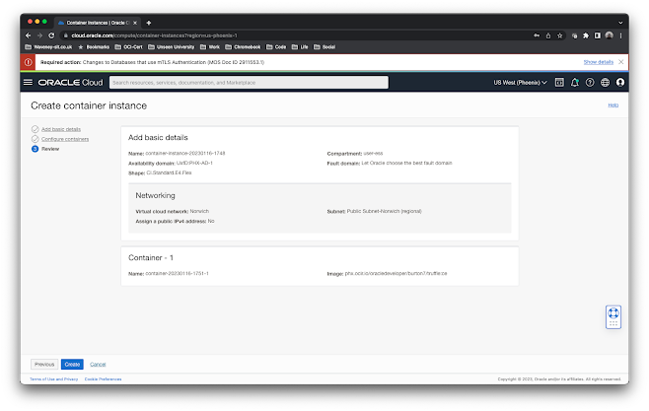
Task: Go to the Configure containers step
Action: pyautogui.click(x=65, y=139)
